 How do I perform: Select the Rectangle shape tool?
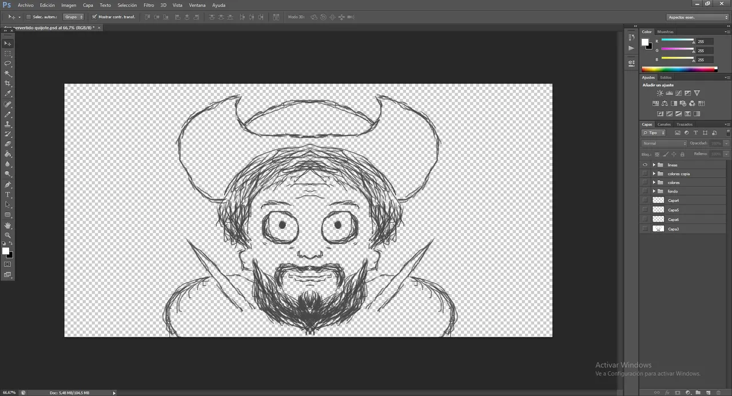tap(8, 215)
